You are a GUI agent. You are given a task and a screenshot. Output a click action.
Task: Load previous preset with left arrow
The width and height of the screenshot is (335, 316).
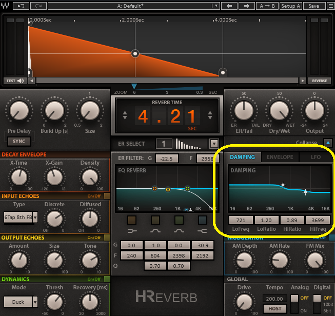tap(229, 6)
